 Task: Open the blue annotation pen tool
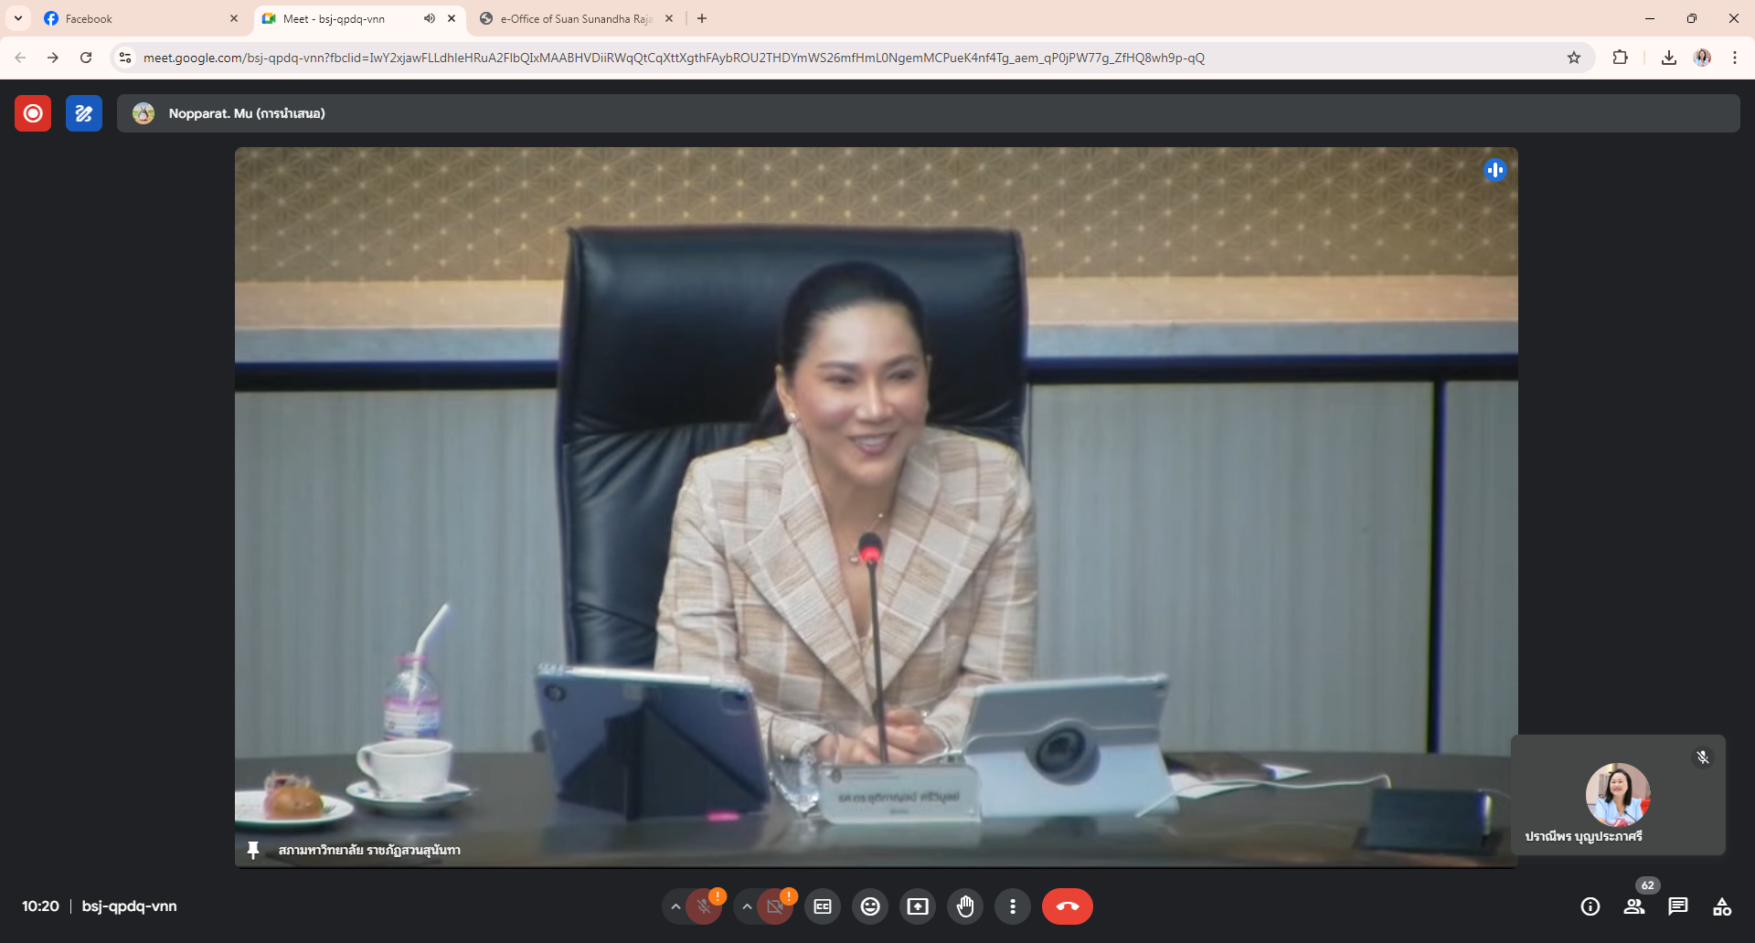(x=84, y=113)
